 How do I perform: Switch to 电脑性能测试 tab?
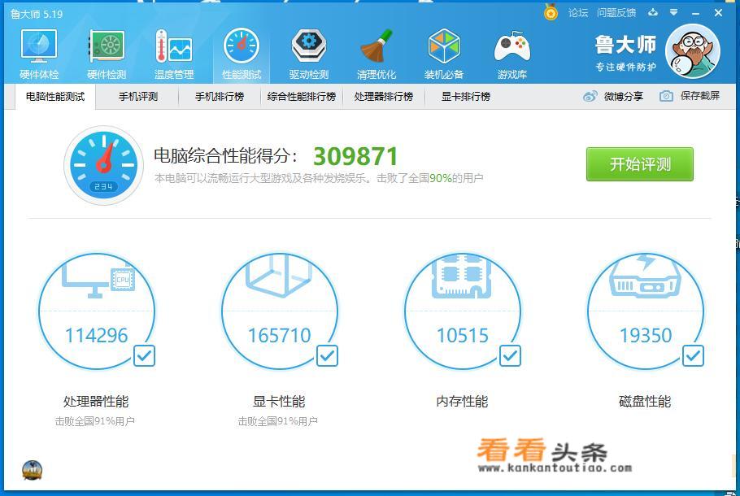pyautogui.click(x=55, y=97)
